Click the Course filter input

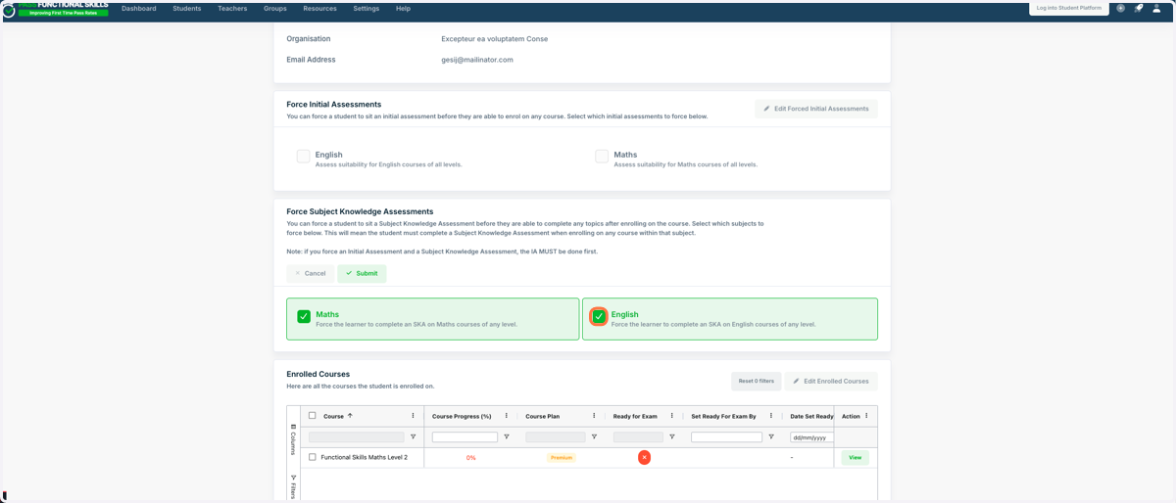pyautogui.click(x=357, y=437)
